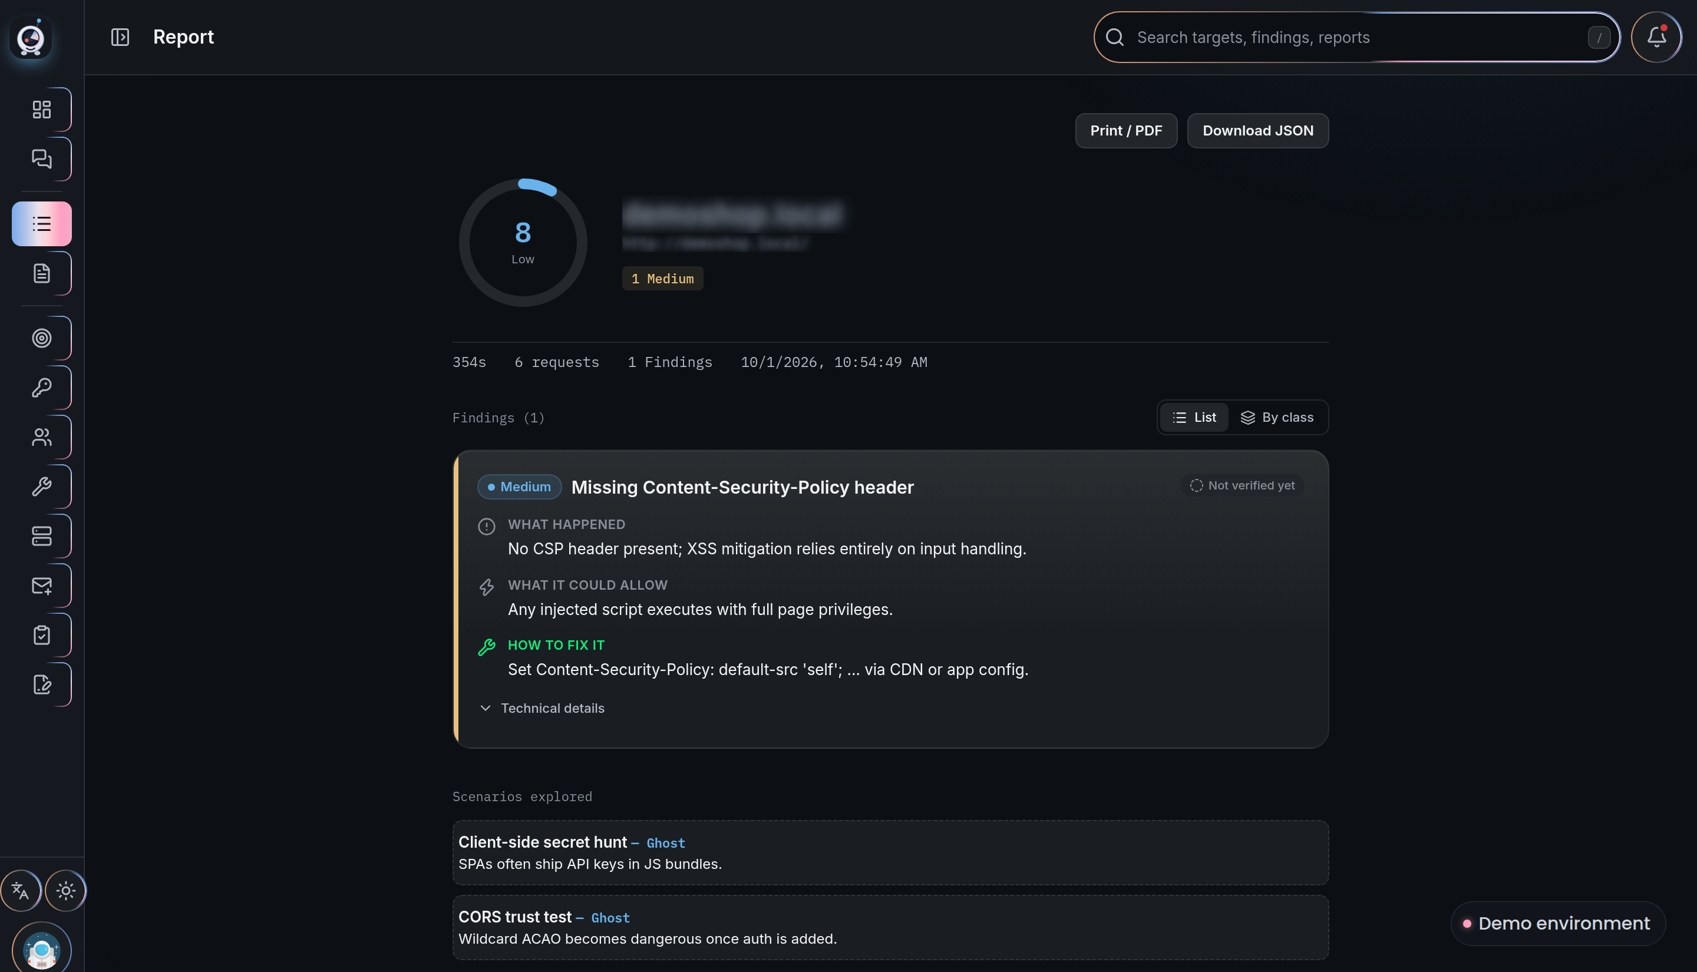Screen dimensions: 1697x972
Task: Click the 1 Medium severity tag
Action: pos(662,279)
